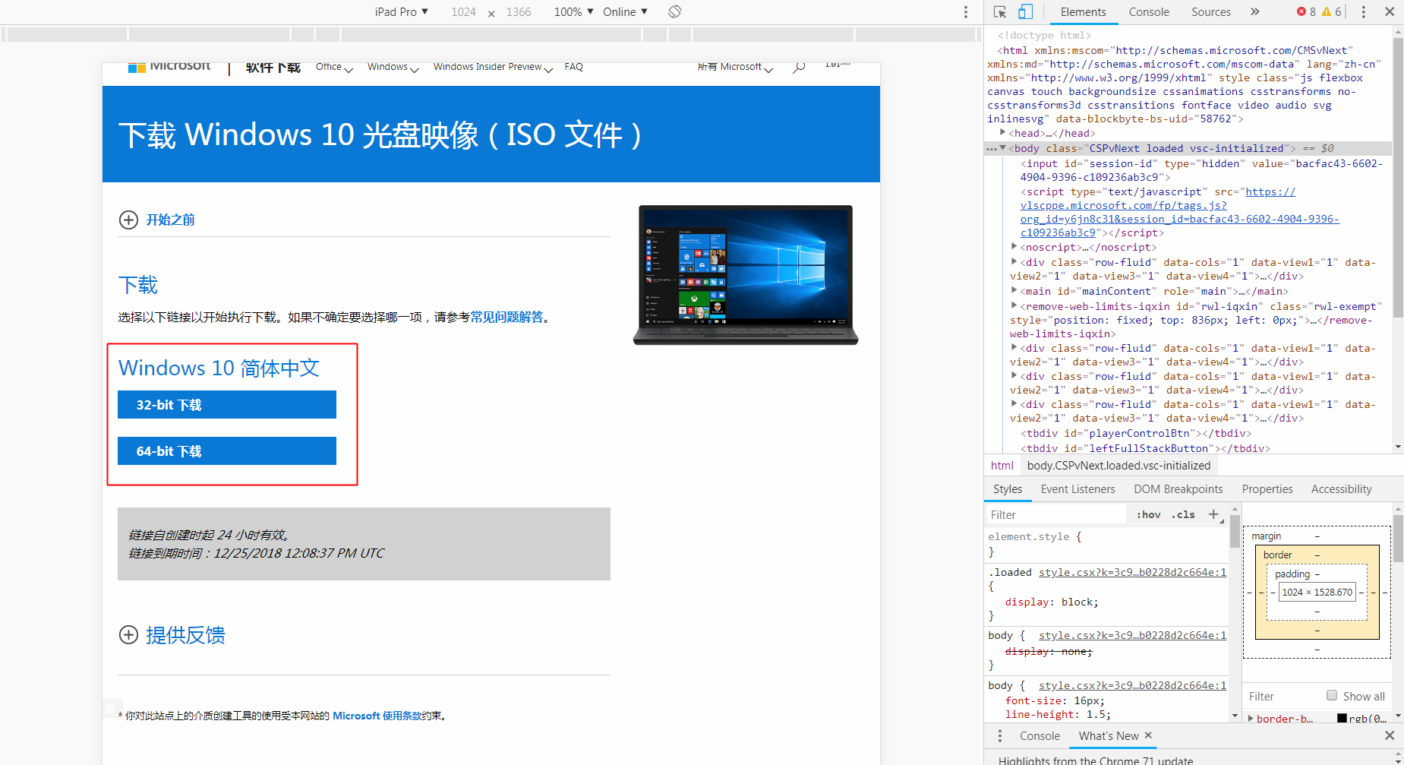The height and width of the screenshot is (765, 1404).
Task: Click the inspect element picker icon
Action: click(1000, 11)
